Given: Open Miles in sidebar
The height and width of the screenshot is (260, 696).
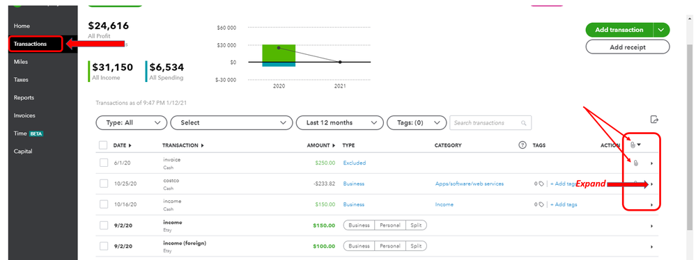Looking at the screenshot, I should click(21, 62).
